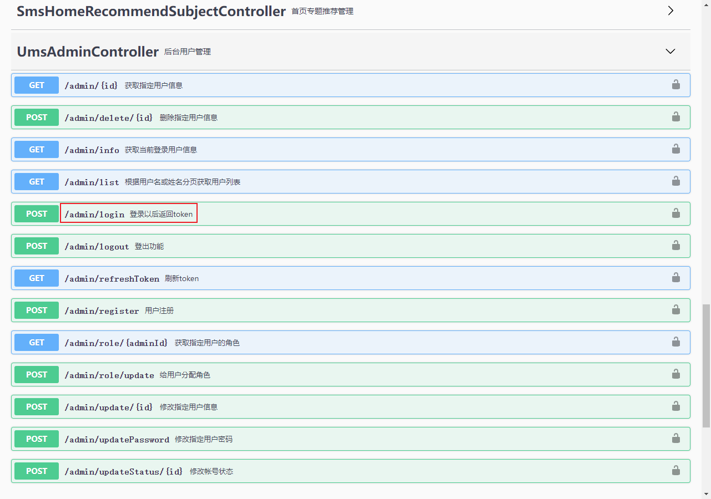Image resolution: width=711 pixels, height=499 pixels.
Task: Click description '根据用户名或姓名分页获取用户列表'
Action: pos(183,182)
